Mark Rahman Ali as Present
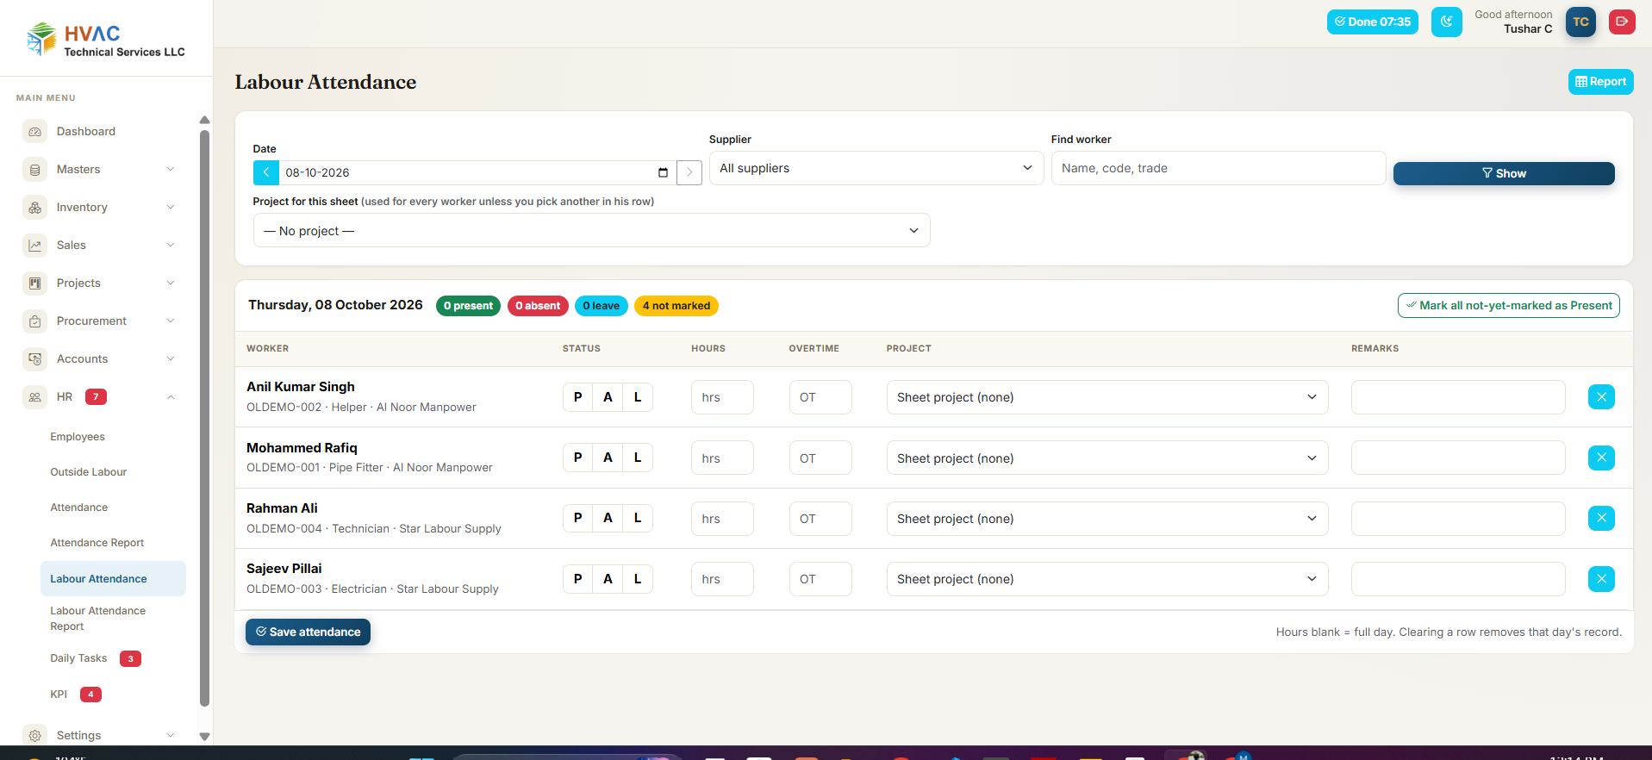The width and height of the screenshot is (1652, 760). coord(578,518)
